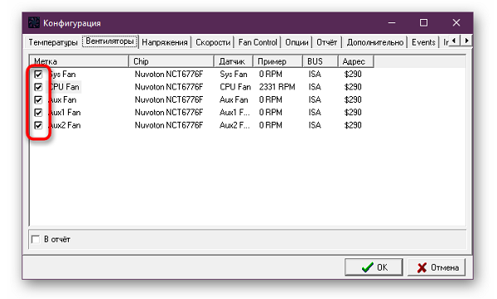This screenshot has height=299, width=497.
Task: Click Nuvoton NCT6776F in CPU Fan row
Action: [169, 87]
